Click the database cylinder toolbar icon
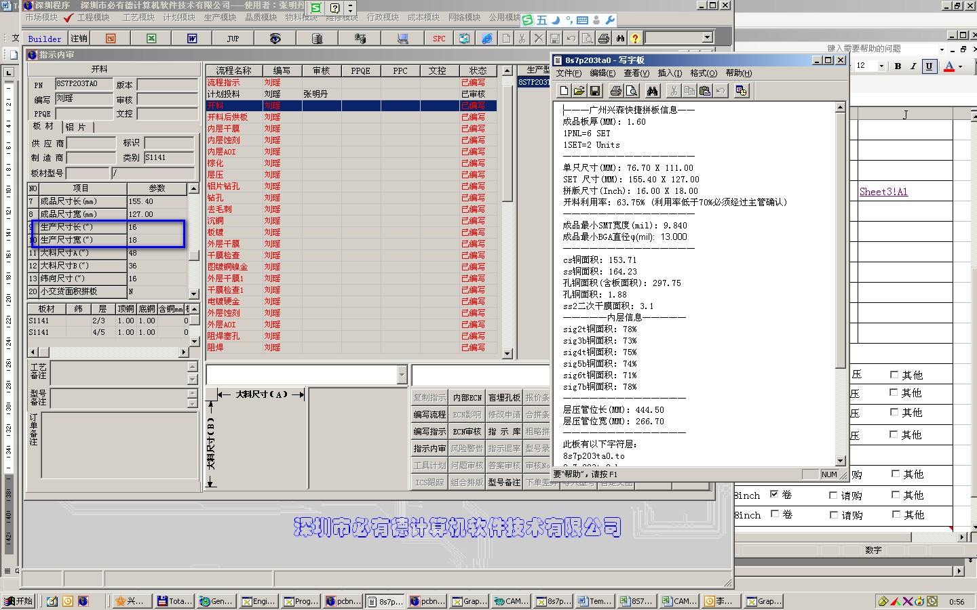This screenshot has height=610, width=977. [317, 39]
